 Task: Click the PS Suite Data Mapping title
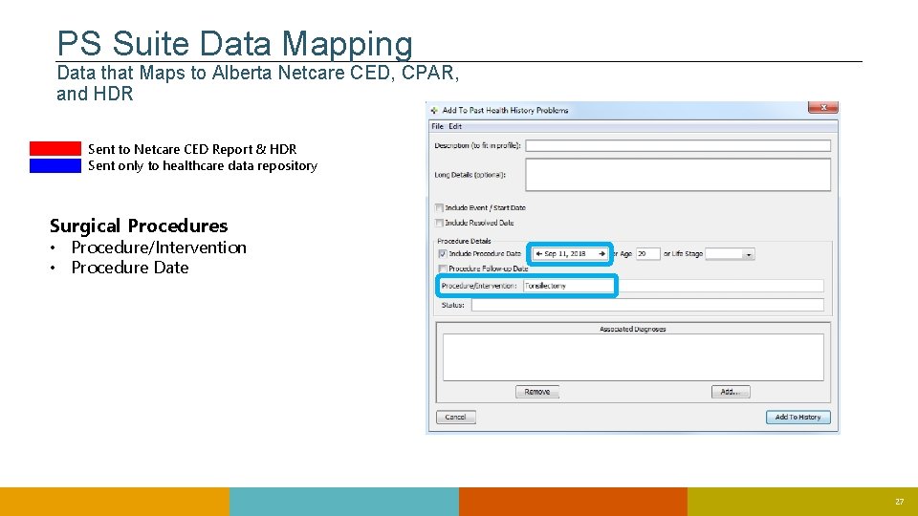click(x=235, y=43)
